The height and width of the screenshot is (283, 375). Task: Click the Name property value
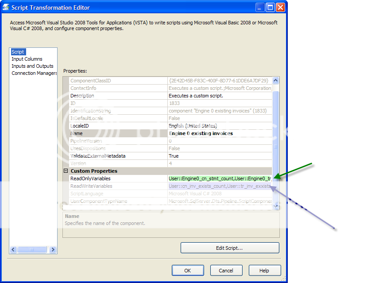tap(219, 133)
